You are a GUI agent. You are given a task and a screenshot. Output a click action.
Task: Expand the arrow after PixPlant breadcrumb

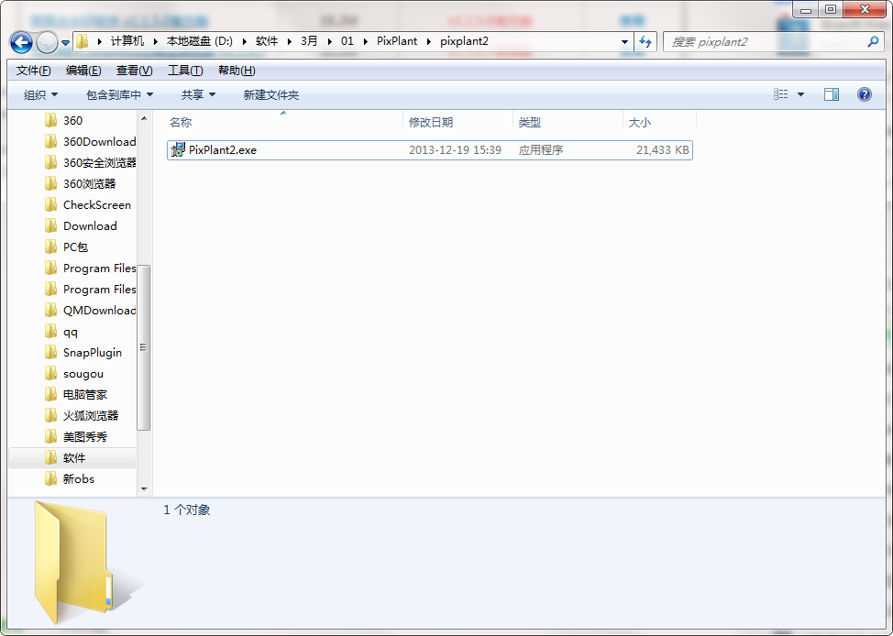429,41
